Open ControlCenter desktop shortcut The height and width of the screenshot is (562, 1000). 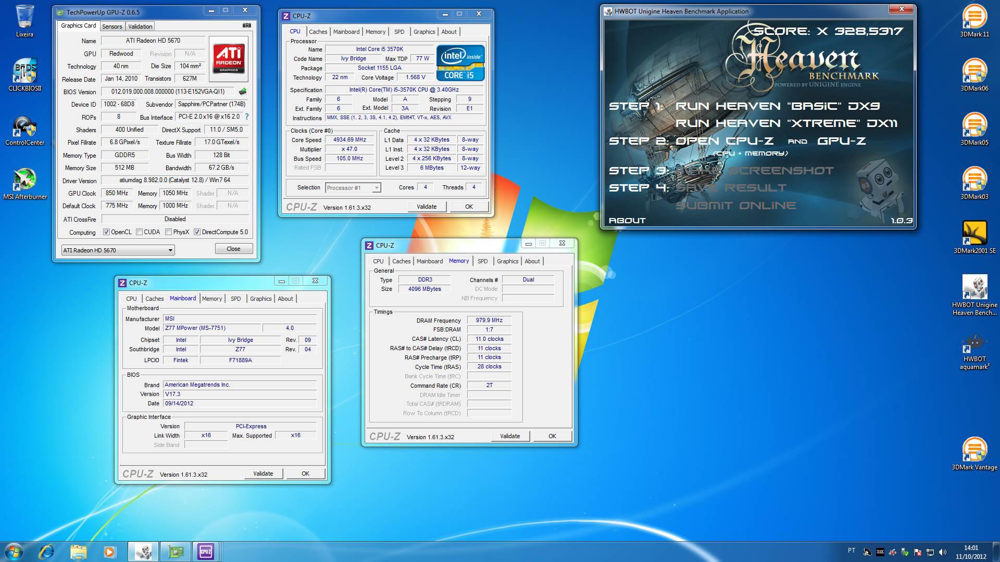[x=24, y=130]
